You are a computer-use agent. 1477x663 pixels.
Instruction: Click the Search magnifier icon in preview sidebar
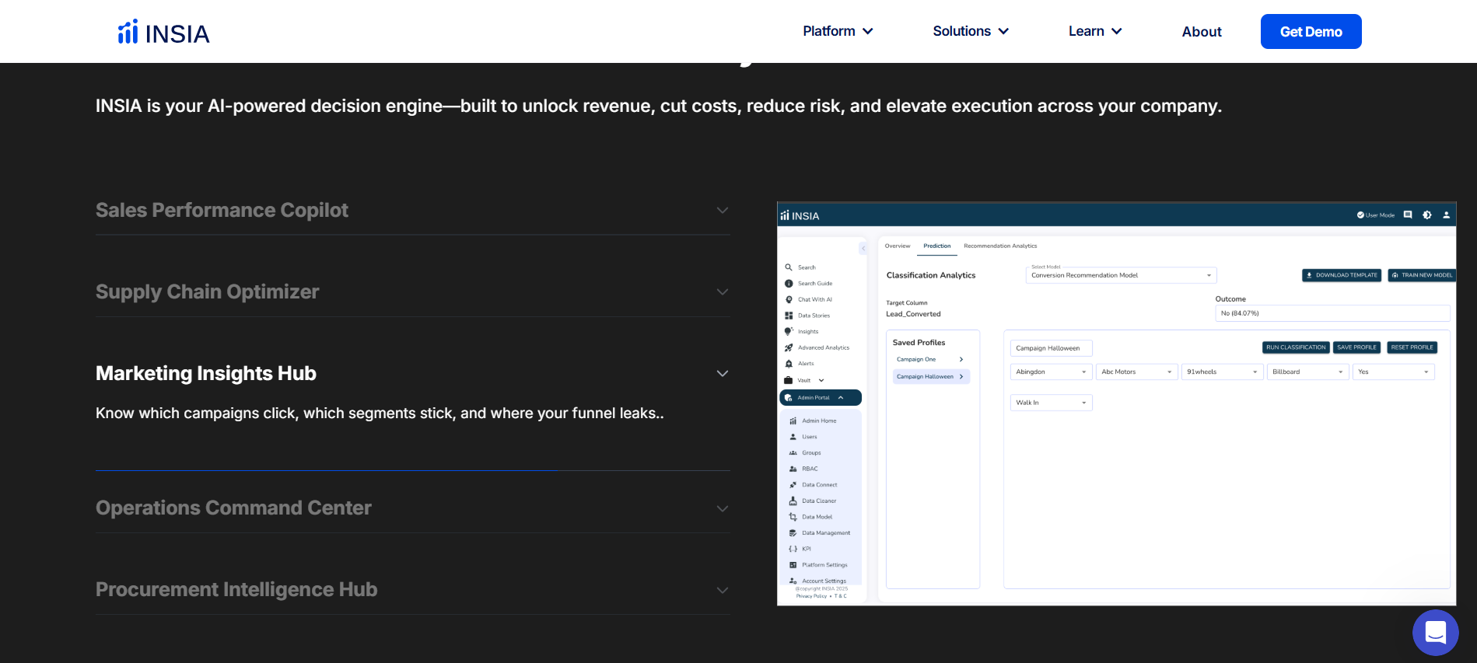coord(789,267)
